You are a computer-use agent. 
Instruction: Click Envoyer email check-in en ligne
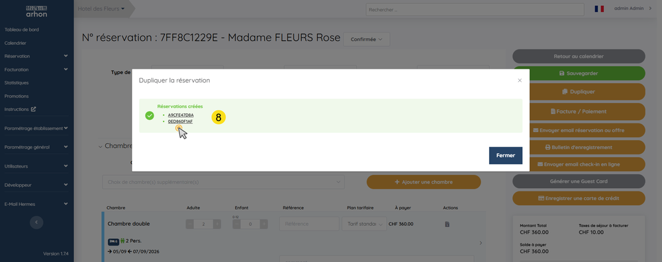tap(579, 164)
